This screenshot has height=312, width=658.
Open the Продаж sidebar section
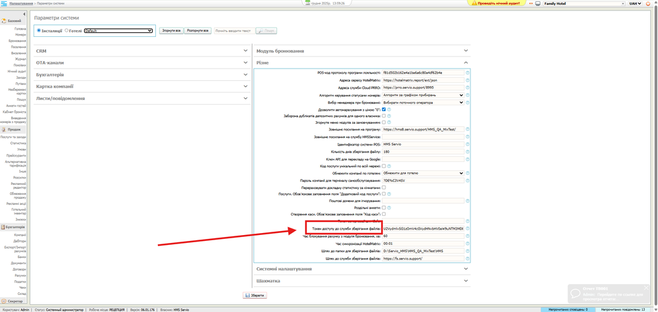[x=14, y=130]
